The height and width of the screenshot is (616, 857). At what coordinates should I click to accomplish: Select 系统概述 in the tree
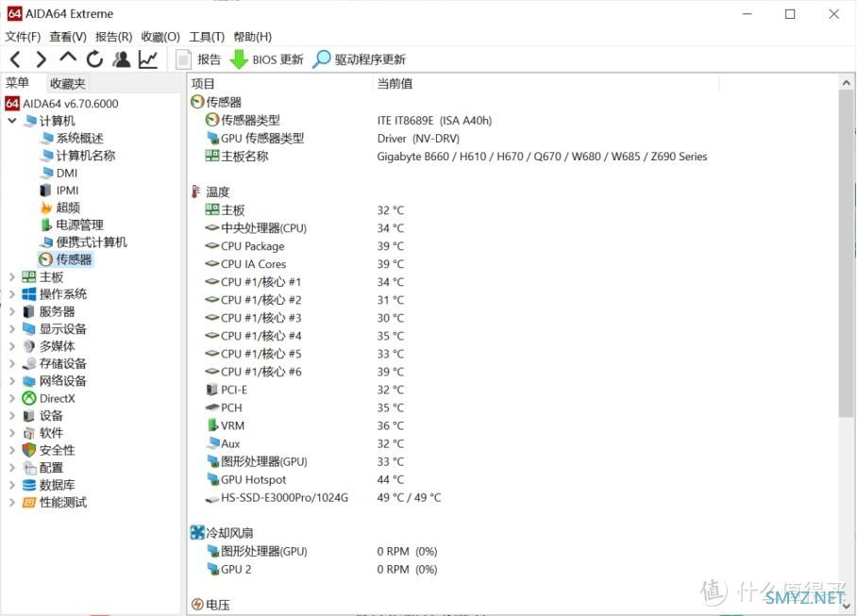tap(80, 138)
